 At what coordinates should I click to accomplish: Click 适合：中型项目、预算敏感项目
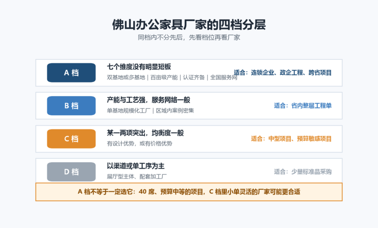pyautogui.click(x=291, y=138)
